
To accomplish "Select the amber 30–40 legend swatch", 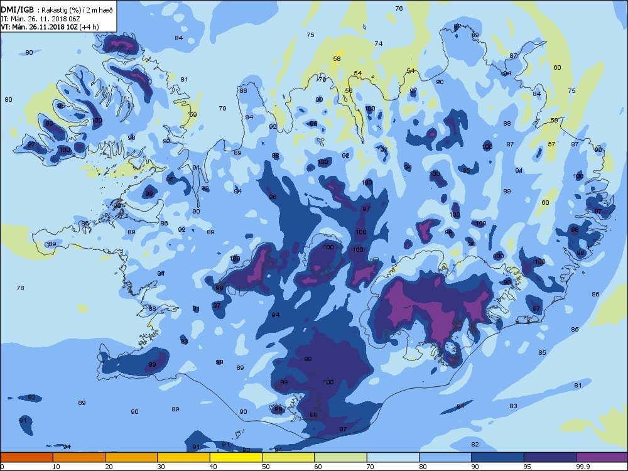I will coord(184,457).
